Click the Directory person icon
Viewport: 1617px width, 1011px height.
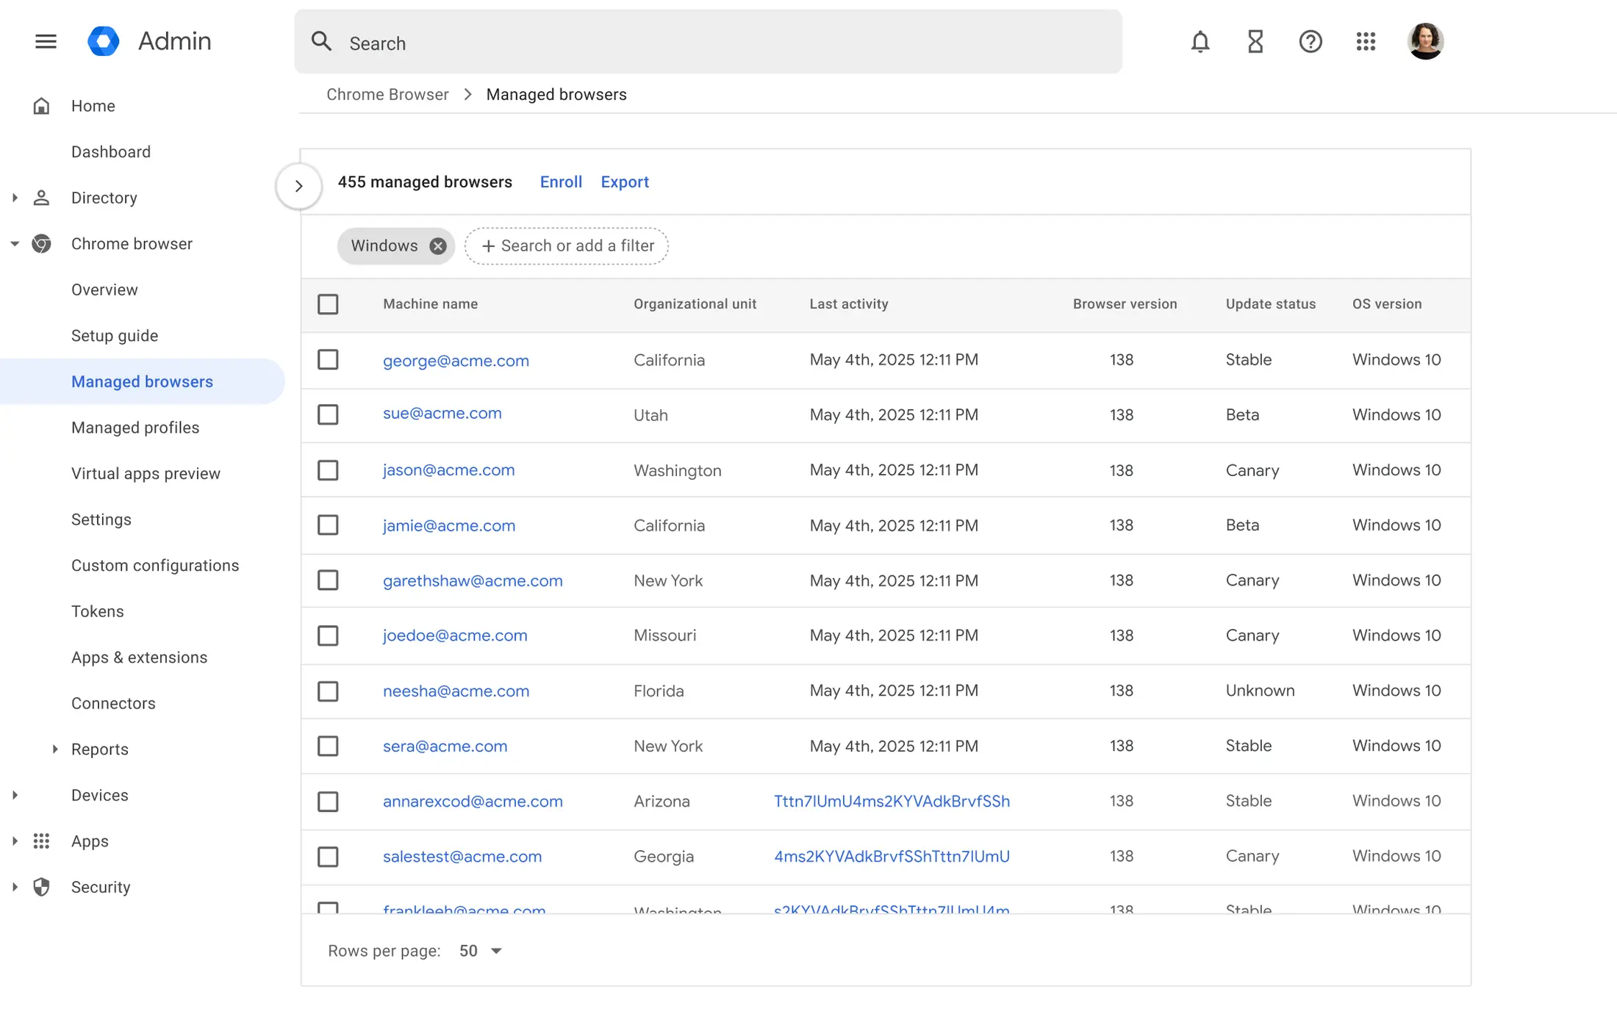point(42,198)
